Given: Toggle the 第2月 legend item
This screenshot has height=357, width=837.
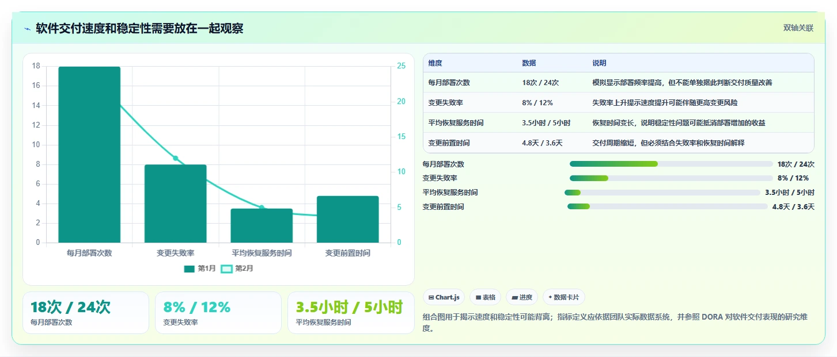Looking at the screenshot, I should pos(237,268).
